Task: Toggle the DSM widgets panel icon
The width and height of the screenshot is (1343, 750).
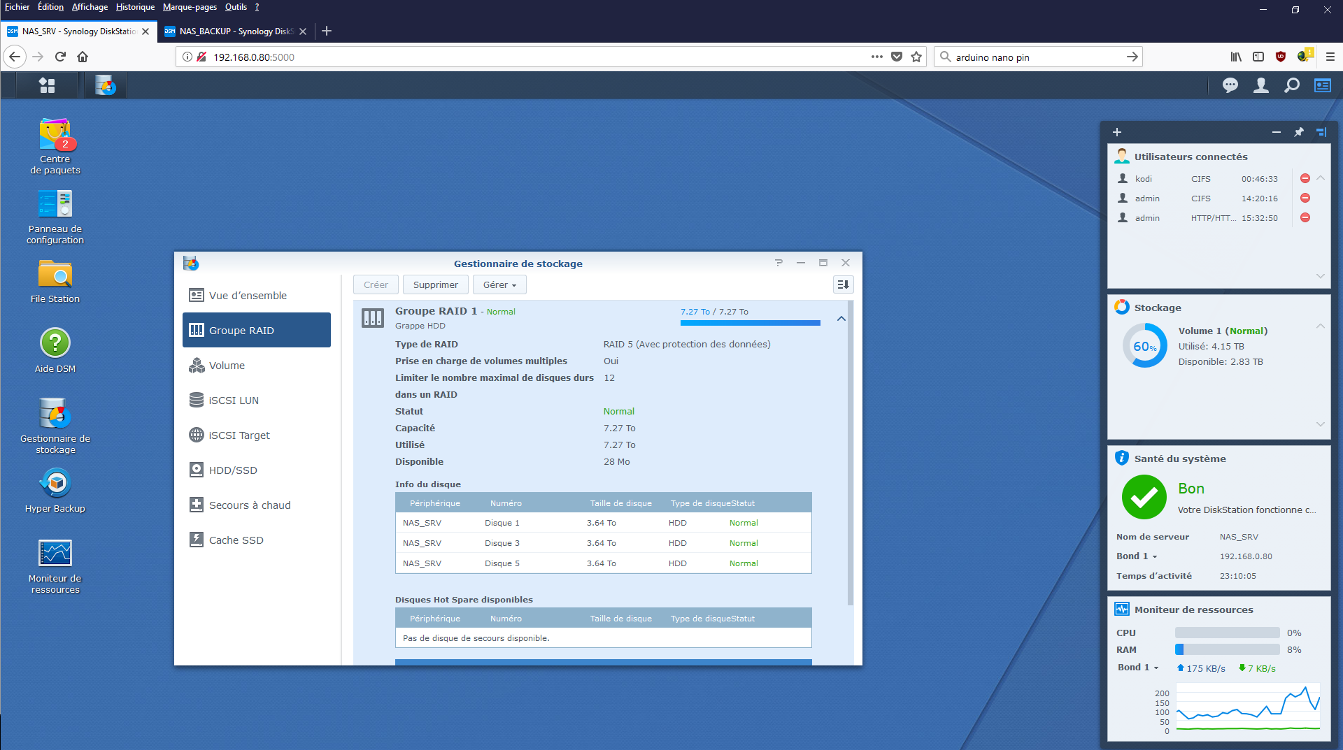Action: pyautogui.click(x=1322, y=85)
